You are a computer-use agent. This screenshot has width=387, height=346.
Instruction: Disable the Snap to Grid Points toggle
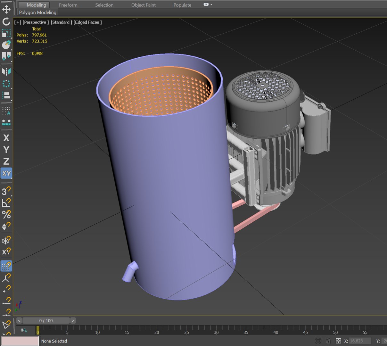(x=6, y=266)
